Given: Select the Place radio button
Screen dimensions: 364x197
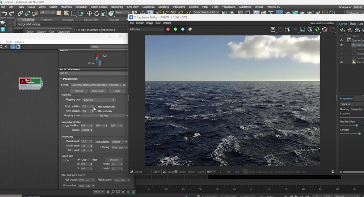Looking at the screenshot, I should click(x=89, y=160).
